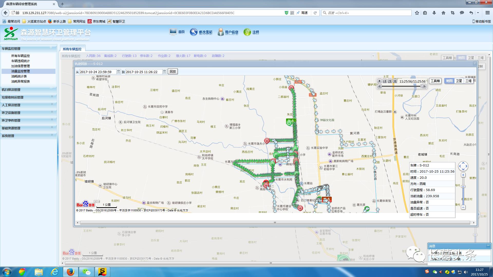Expand the 环卫设施管理 section

tap(52, 112)
